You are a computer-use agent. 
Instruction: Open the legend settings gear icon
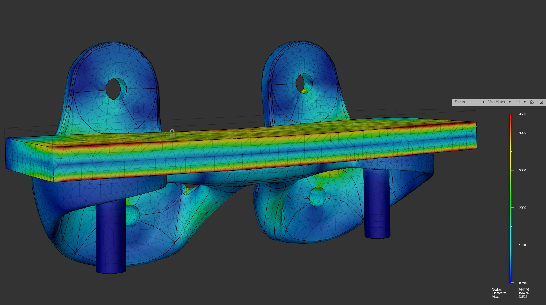532,102
